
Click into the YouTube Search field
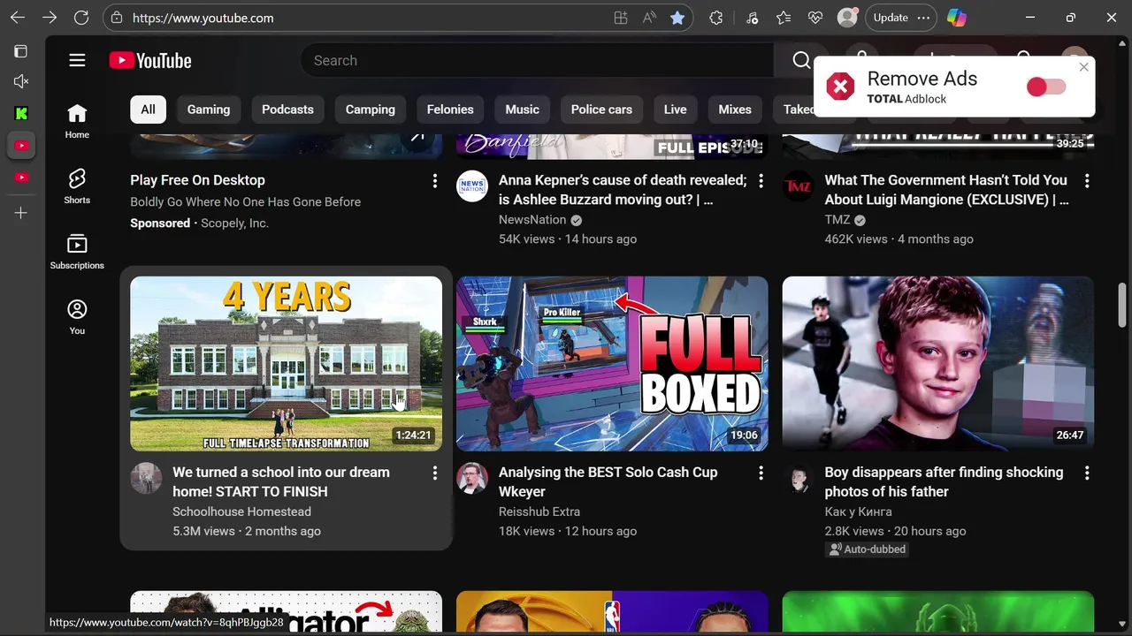(539, 60)
